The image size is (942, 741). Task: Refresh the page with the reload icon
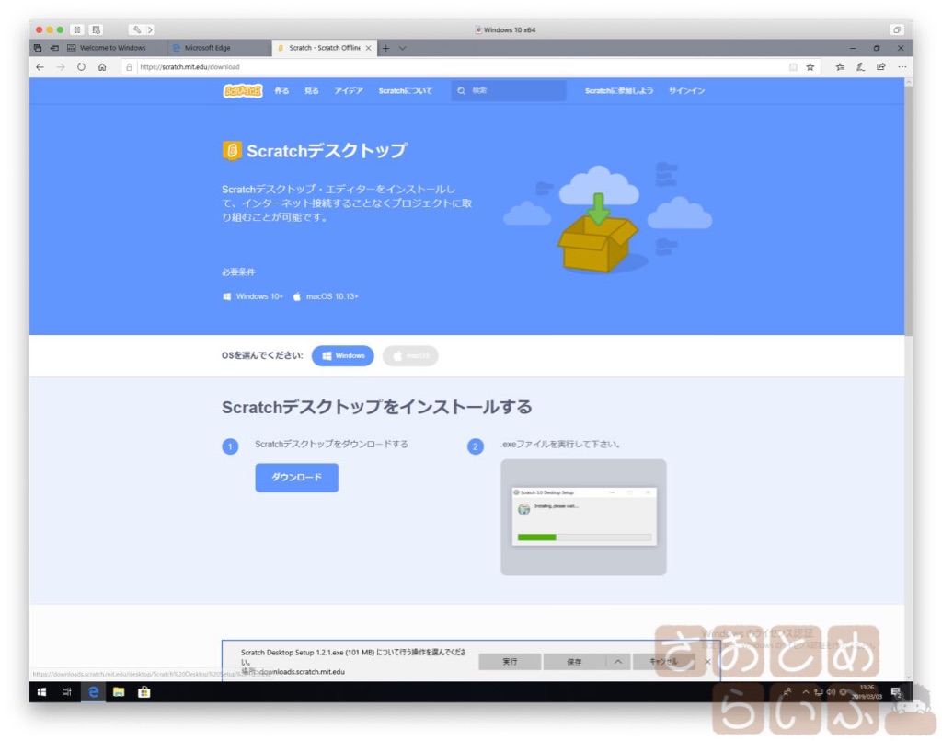pyautogui.click(x=81, y=66)
